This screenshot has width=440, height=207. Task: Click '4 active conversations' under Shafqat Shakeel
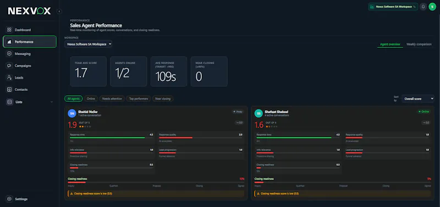(x=277, y=115)
